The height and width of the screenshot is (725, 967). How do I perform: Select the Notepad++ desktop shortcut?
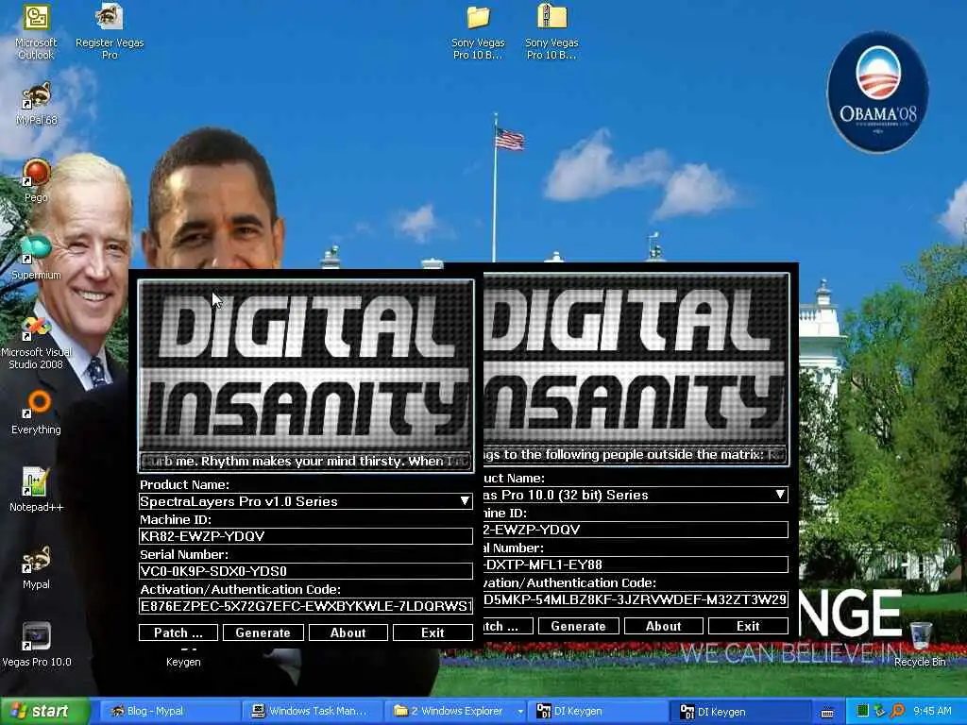36,490
